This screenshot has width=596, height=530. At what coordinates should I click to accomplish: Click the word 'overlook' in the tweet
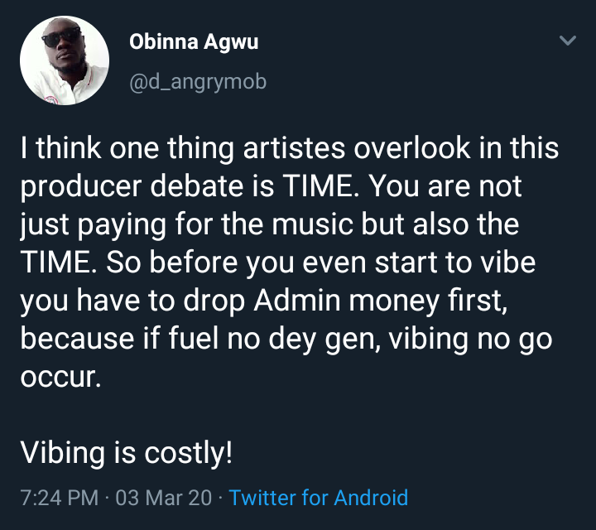412,147
